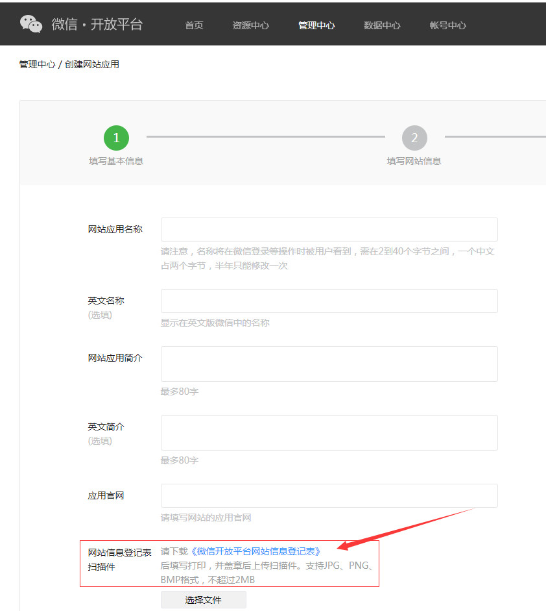Click into the 英文简介 text area
The height and width of the screenshot is (611, 546).
click(329, 433)
